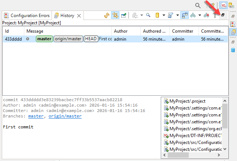Toggle the compare mode toolbar button

tap(185, 15)
